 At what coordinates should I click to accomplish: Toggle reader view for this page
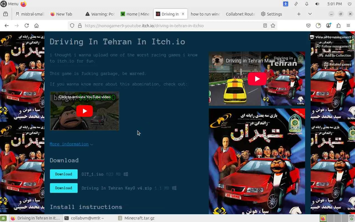tap(265, 26)
